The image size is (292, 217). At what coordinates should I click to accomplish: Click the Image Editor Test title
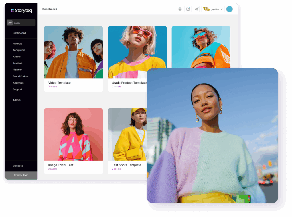click(x=61, y=165)
